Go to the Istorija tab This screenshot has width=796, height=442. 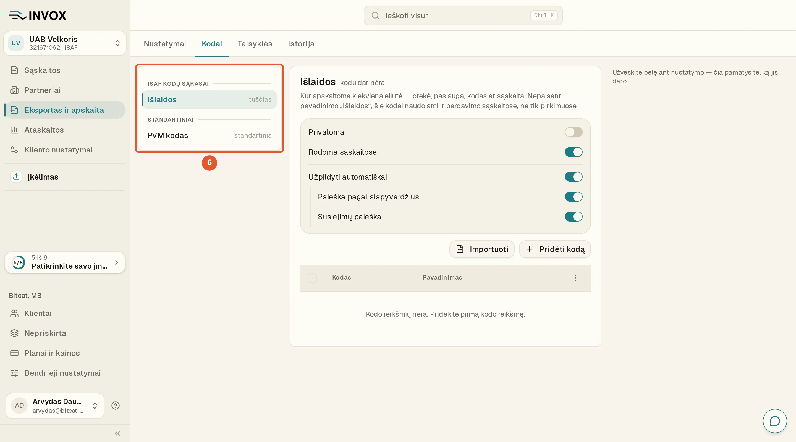[301, 44]
